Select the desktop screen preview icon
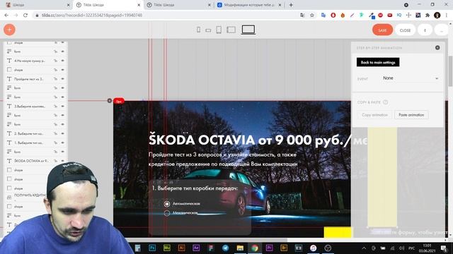453x254 pixels. [248, 30]
